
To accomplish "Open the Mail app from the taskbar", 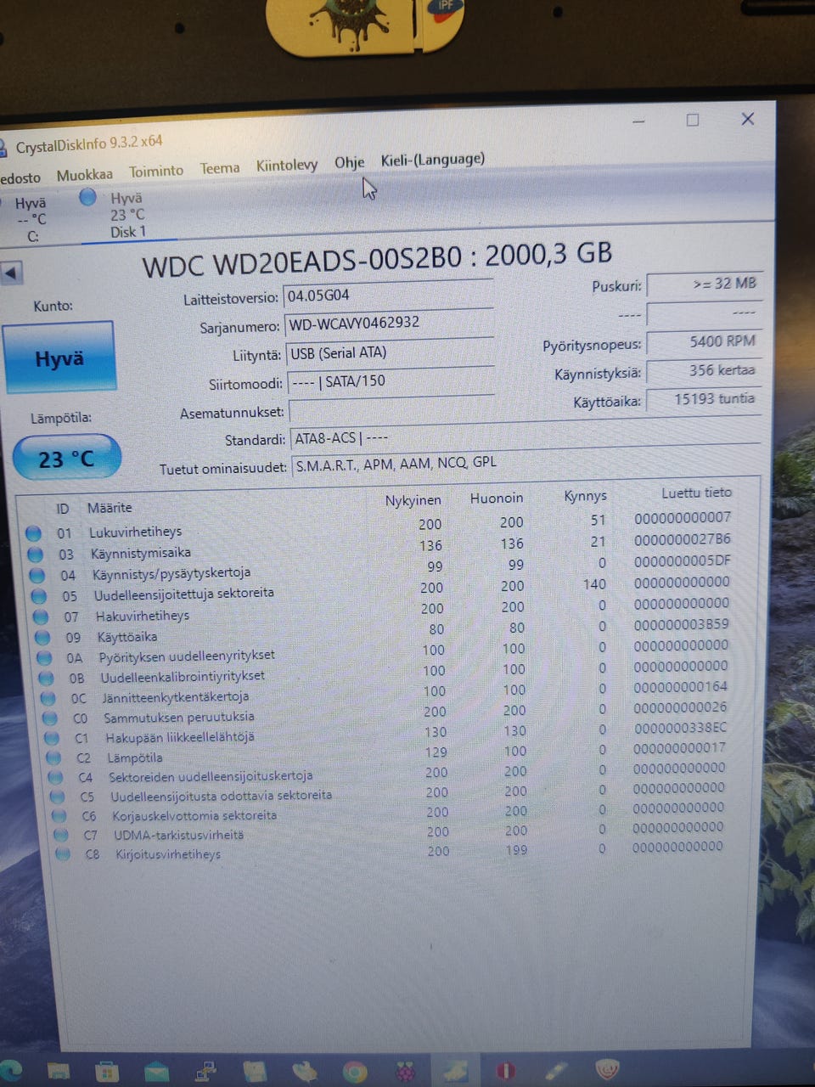I will [156, 1073].
